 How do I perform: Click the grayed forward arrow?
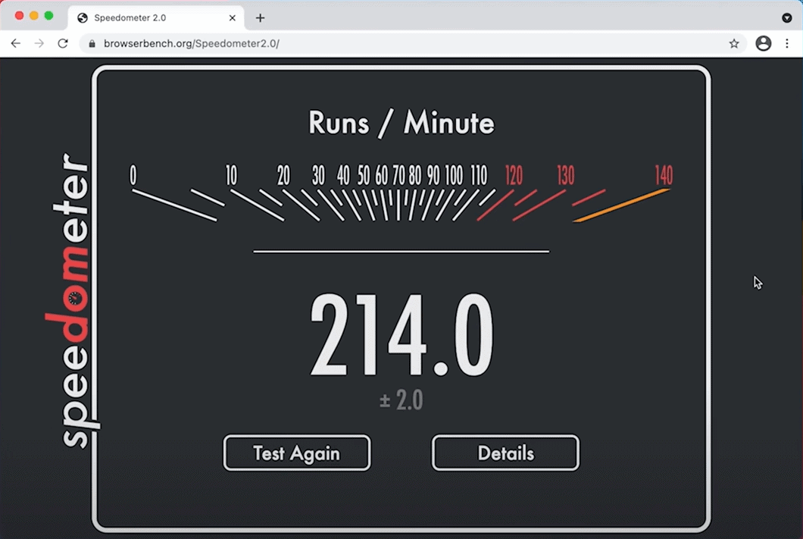39,43
